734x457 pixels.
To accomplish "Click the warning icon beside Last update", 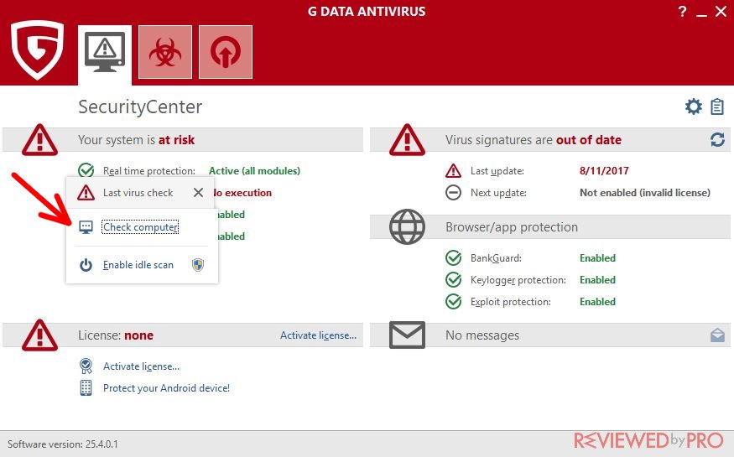I will [x=453, y=171].
